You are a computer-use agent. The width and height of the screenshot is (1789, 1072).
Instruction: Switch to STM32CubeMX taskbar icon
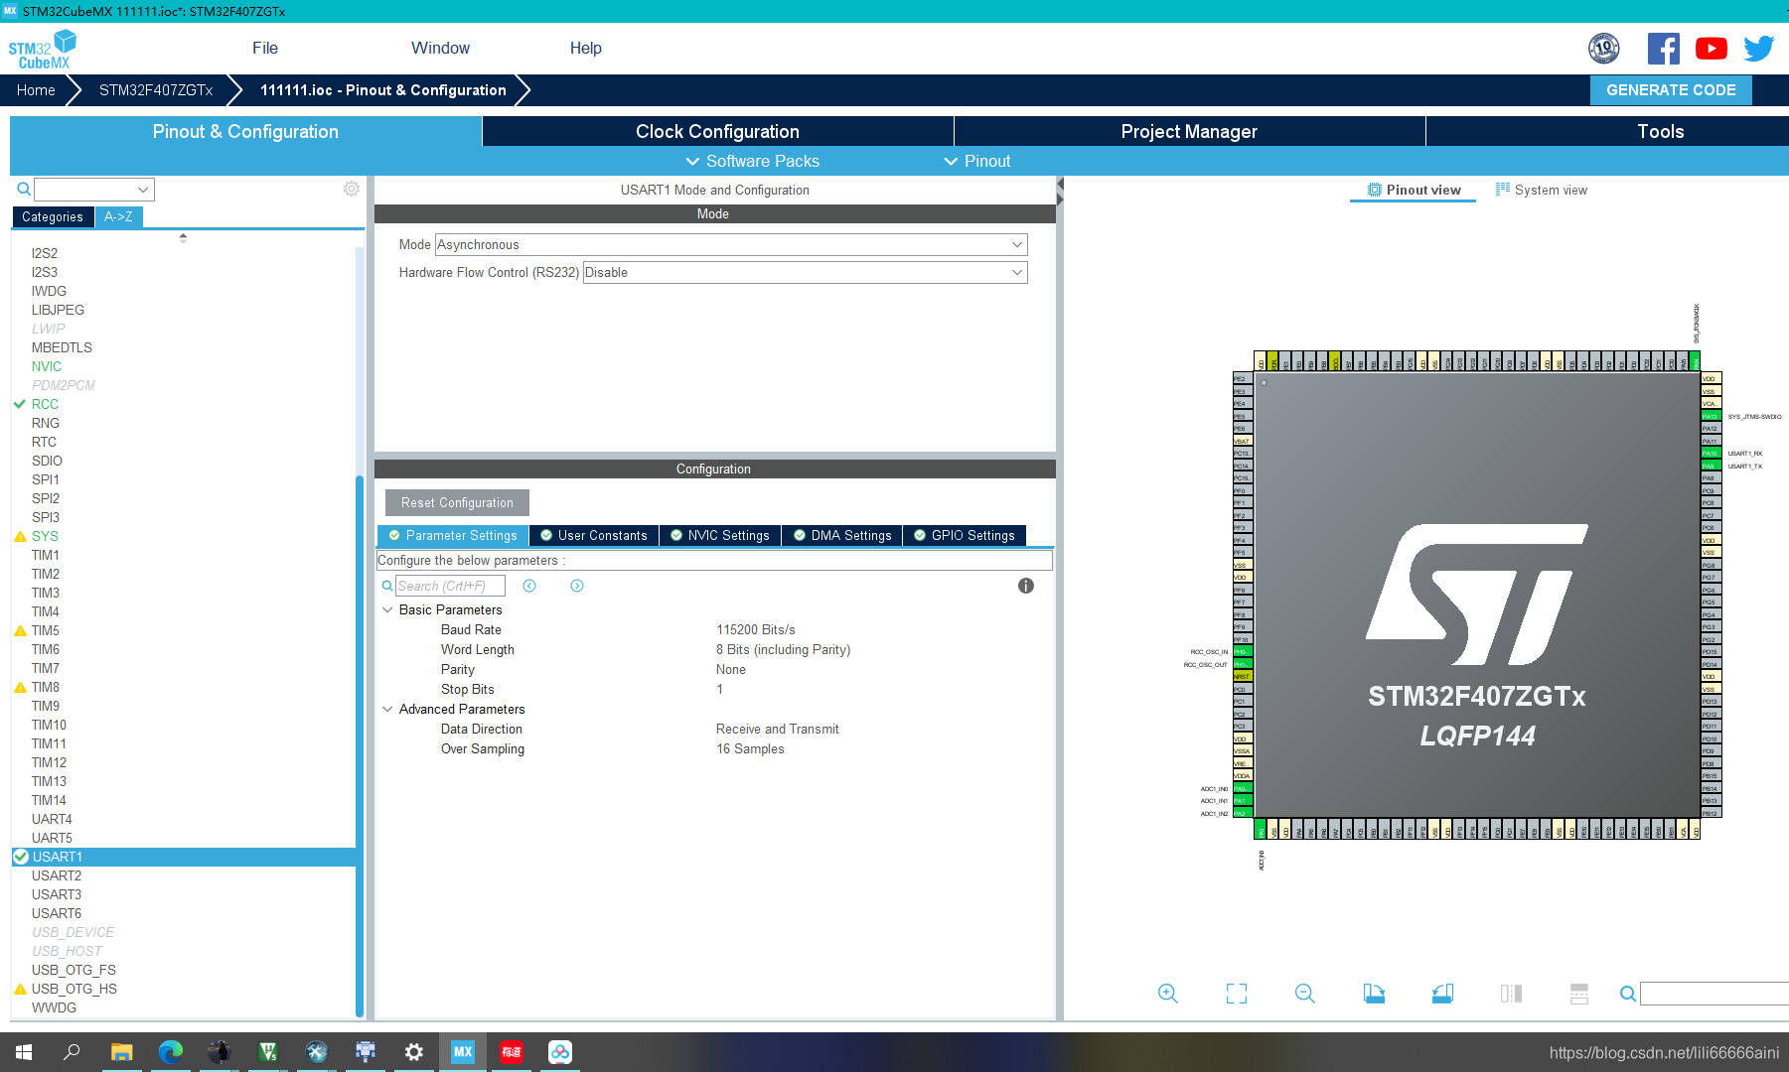(463, 1052)
